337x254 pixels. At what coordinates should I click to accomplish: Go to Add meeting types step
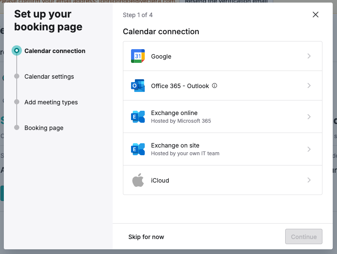point(51,102)
